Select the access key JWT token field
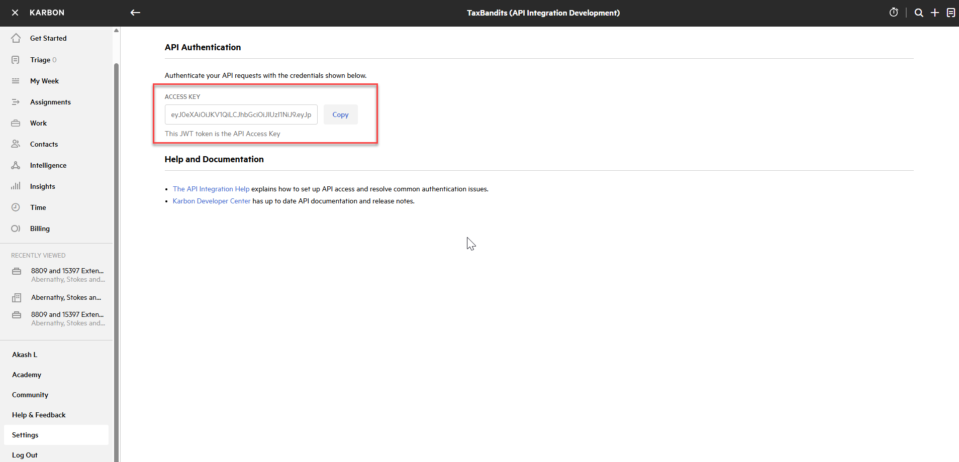The image size is (959, 462). point(241,114)
